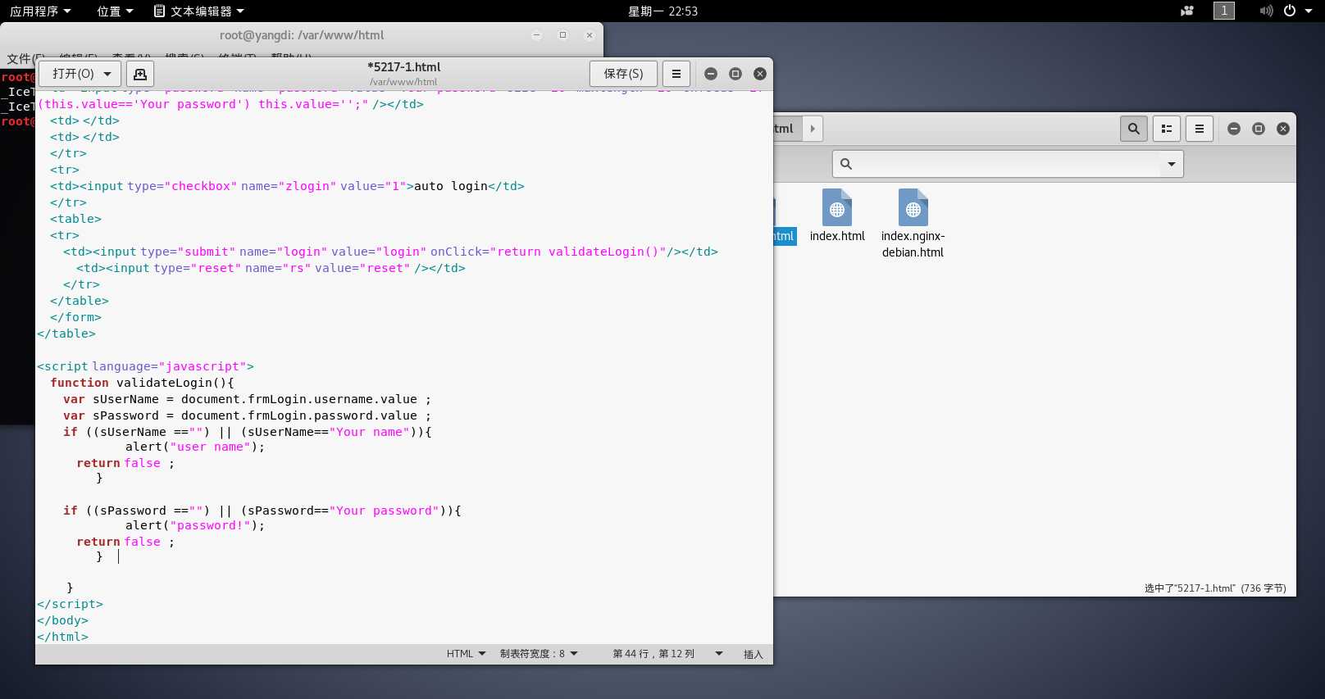Maximize the gedit window
Viewport: 1325px width, 699px height.
[x=735, y=74]
